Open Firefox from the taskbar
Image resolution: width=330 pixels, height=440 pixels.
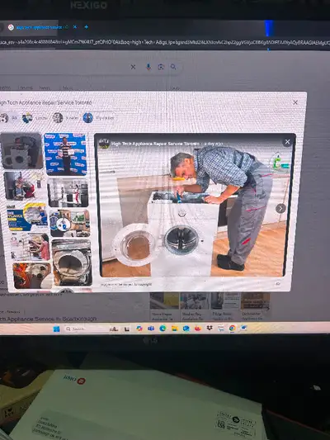tap(198, 328)
